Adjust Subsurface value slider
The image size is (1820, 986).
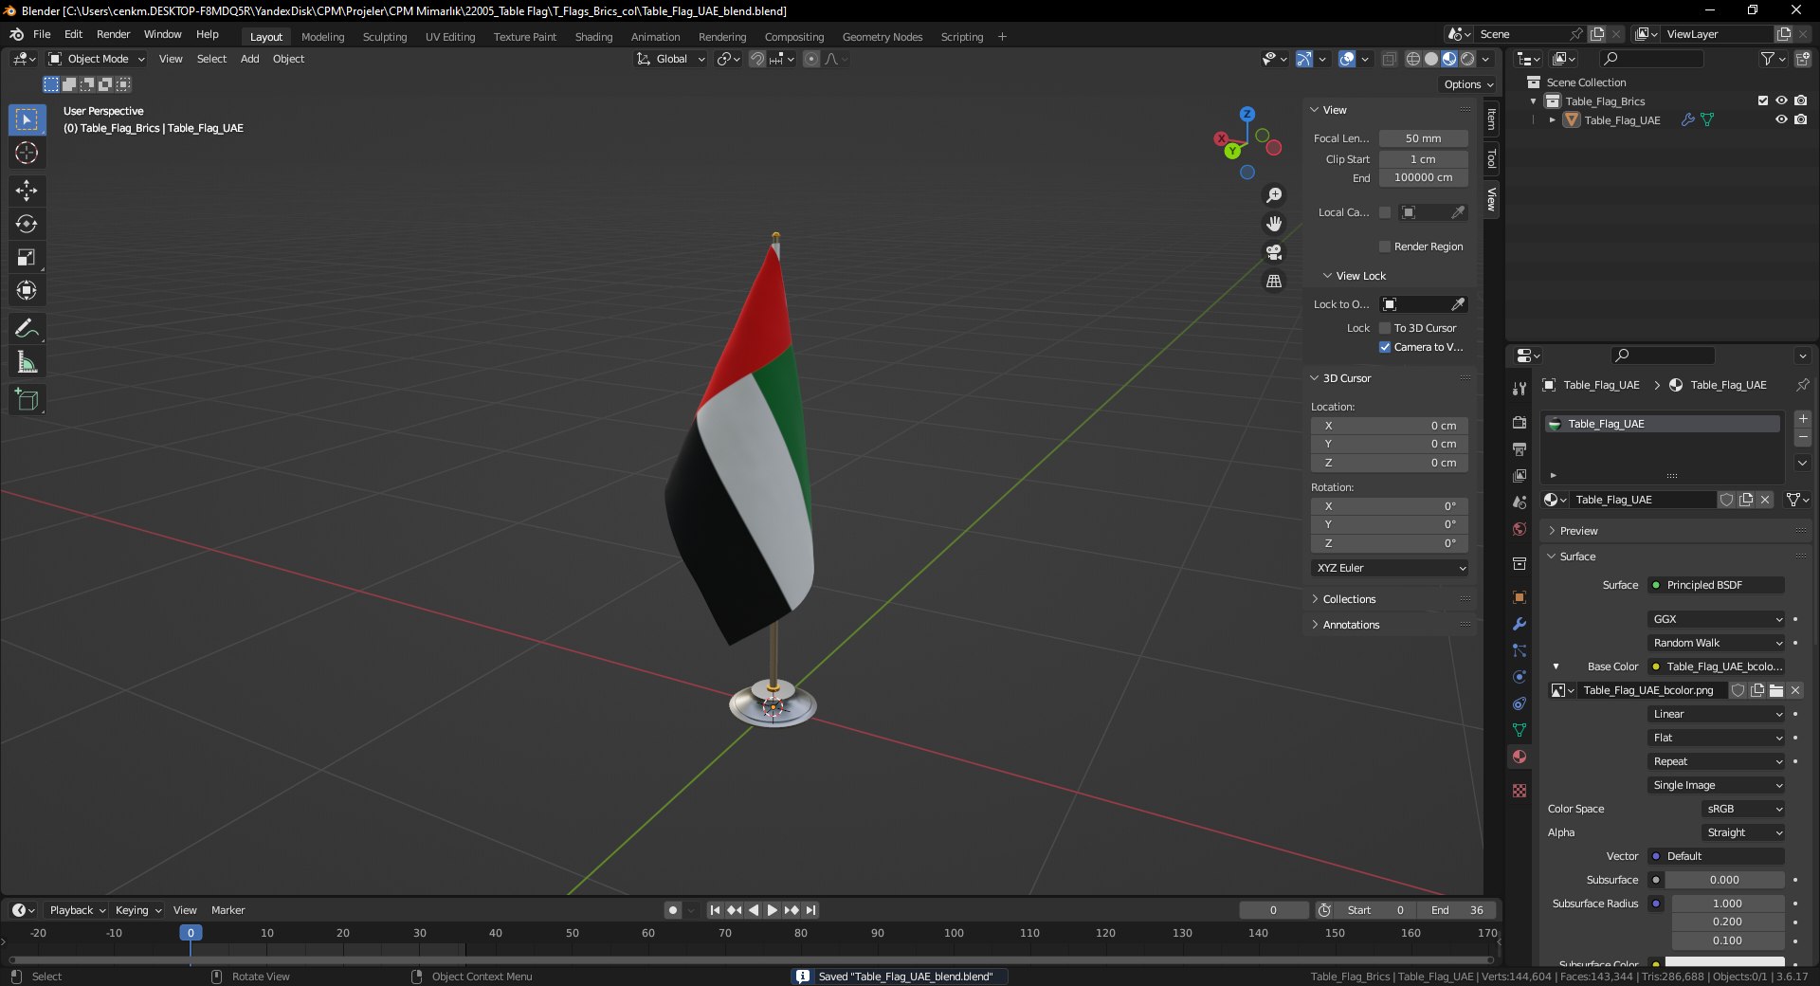pyautogui.click(x=1725, y=880)
